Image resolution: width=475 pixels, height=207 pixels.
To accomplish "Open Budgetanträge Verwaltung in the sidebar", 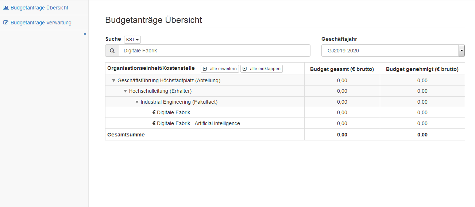I will pos(41,23).
